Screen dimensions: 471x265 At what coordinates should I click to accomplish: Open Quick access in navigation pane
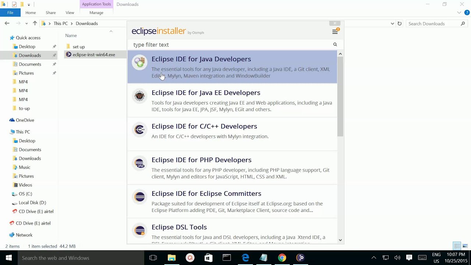[x=28, y=38]
